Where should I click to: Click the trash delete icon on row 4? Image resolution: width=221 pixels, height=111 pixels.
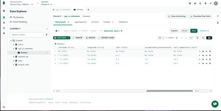tap(210, 63)
